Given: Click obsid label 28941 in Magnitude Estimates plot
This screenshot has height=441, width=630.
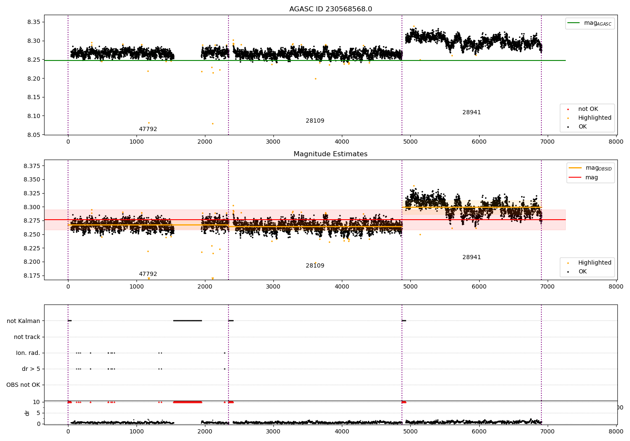Looking at the screenshot, I should [472, 257].
